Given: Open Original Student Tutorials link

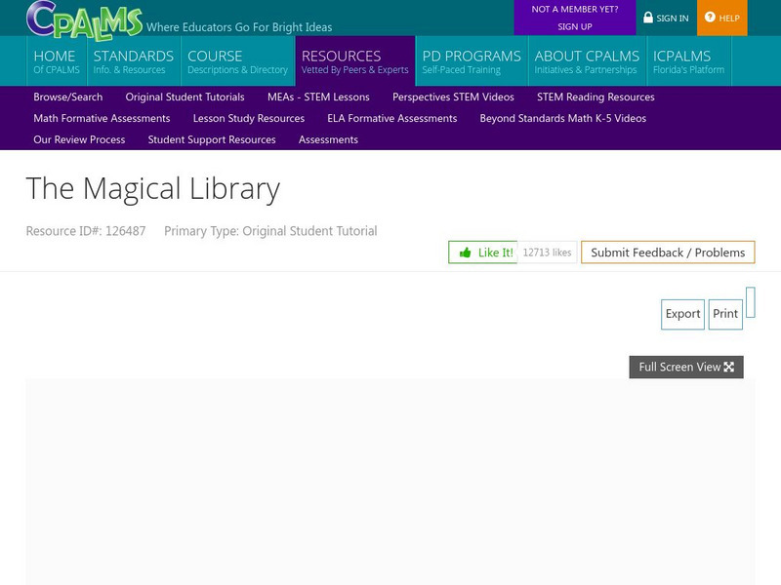Looking at the screenshot, I should pyautogui.click(x=185, y=97).
